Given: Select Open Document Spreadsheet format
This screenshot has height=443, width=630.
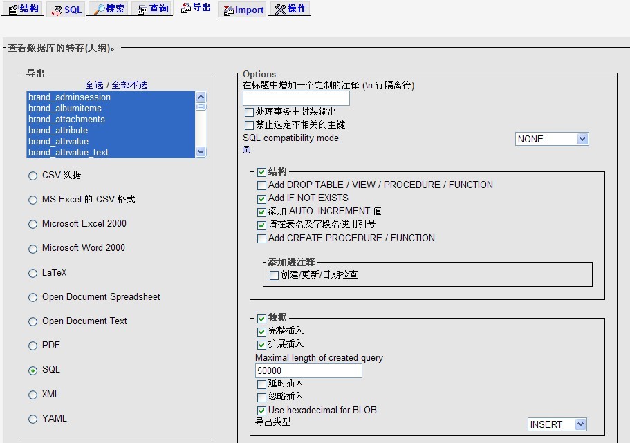Looking at the screenshot, I should pos(33,298).
